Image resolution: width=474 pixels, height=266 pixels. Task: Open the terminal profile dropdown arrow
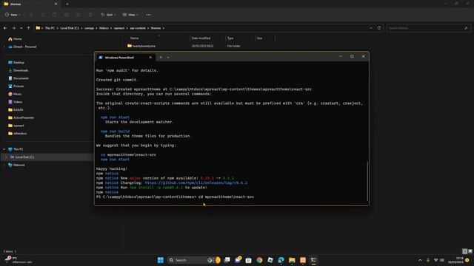click(168, 58)
